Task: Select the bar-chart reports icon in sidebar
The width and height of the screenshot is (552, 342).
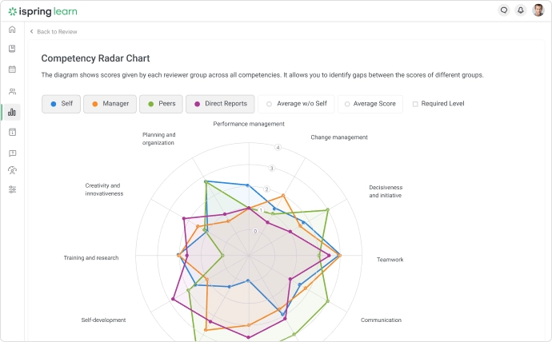Action: (x=12, y=113)
